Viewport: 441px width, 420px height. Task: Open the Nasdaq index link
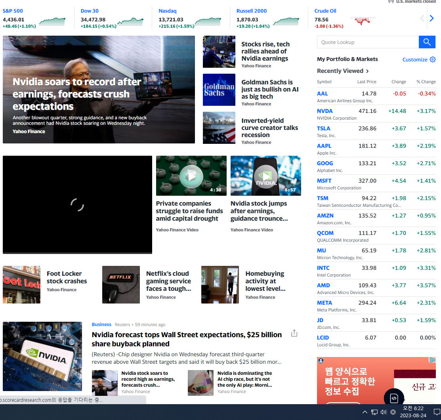pyautogui.click(x=167, y=11)
